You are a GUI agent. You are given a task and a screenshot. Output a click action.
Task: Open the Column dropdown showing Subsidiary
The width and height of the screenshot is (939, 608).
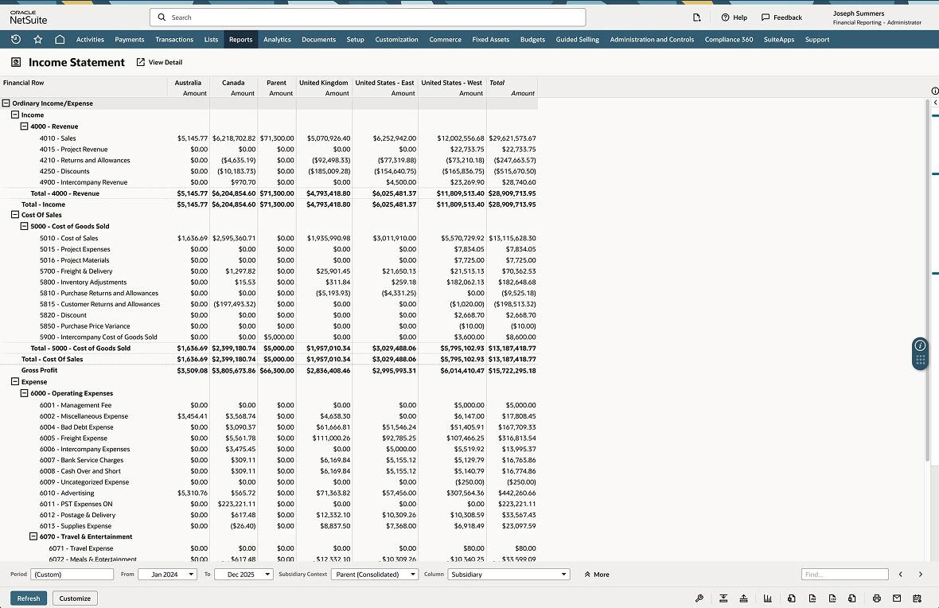click(508, 575)
